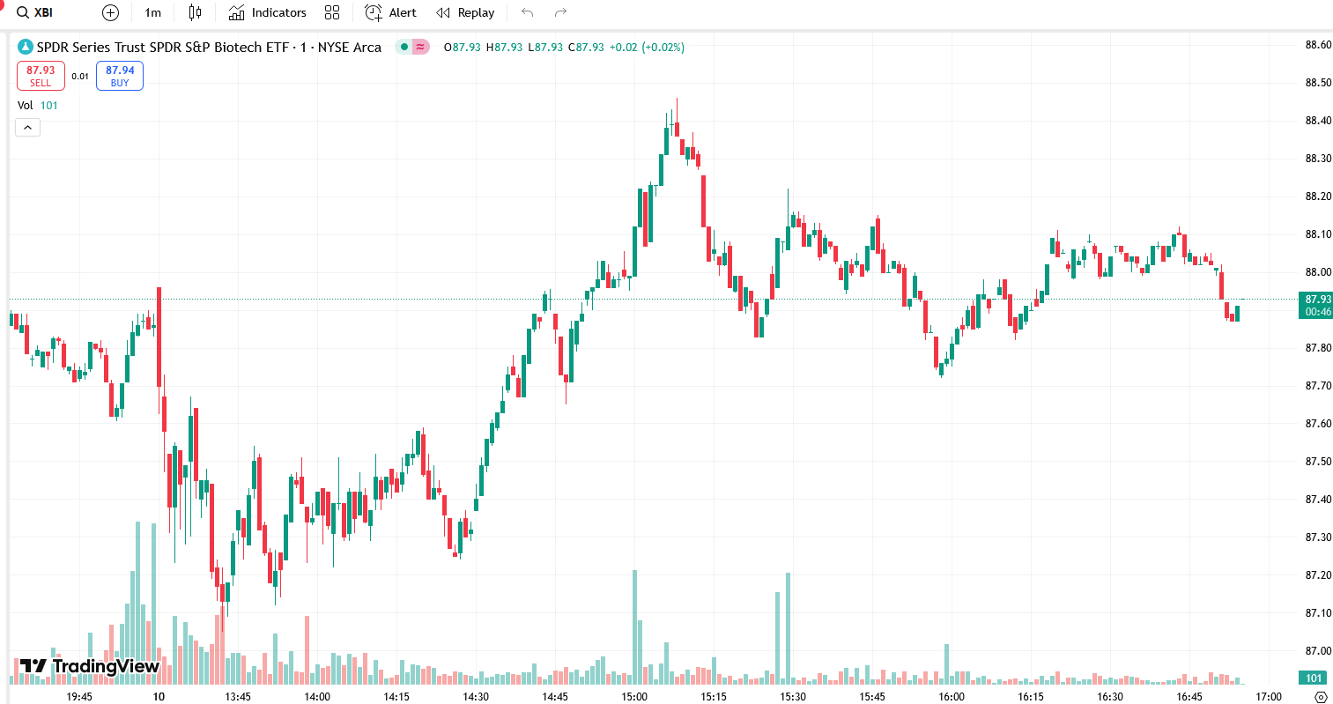
Task: Click the 88.20 price scale label
Action: [x=1318, y=196]
